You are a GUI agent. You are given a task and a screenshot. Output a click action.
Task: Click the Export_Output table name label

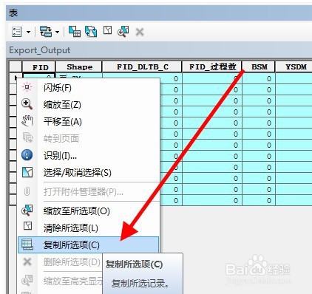pos(40,50)
